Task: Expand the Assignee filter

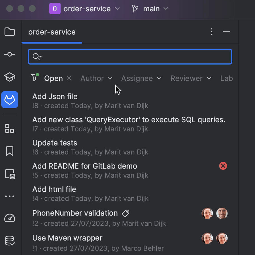Action: click(x=141, y=78)
